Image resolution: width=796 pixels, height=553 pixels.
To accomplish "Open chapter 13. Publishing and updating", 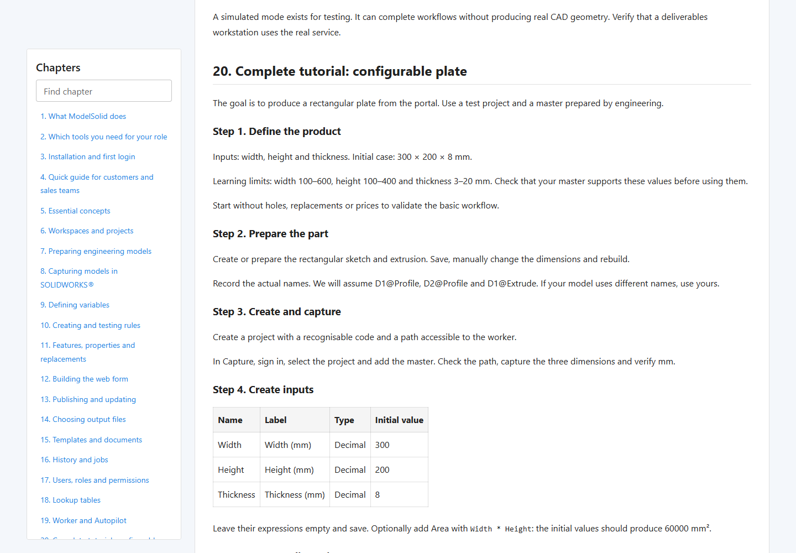I will (x=88, y=399).
